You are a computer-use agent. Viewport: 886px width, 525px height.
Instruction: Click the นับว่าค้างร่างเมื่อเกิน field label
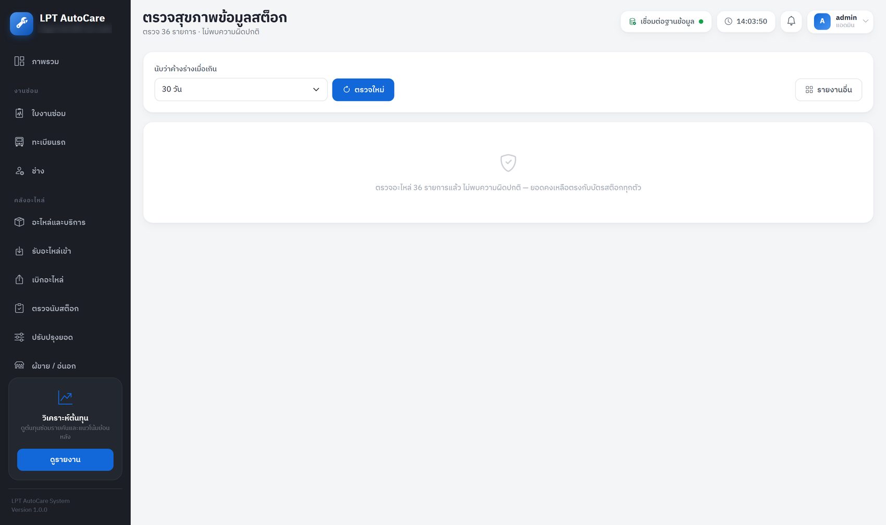[x=186, y=69]
